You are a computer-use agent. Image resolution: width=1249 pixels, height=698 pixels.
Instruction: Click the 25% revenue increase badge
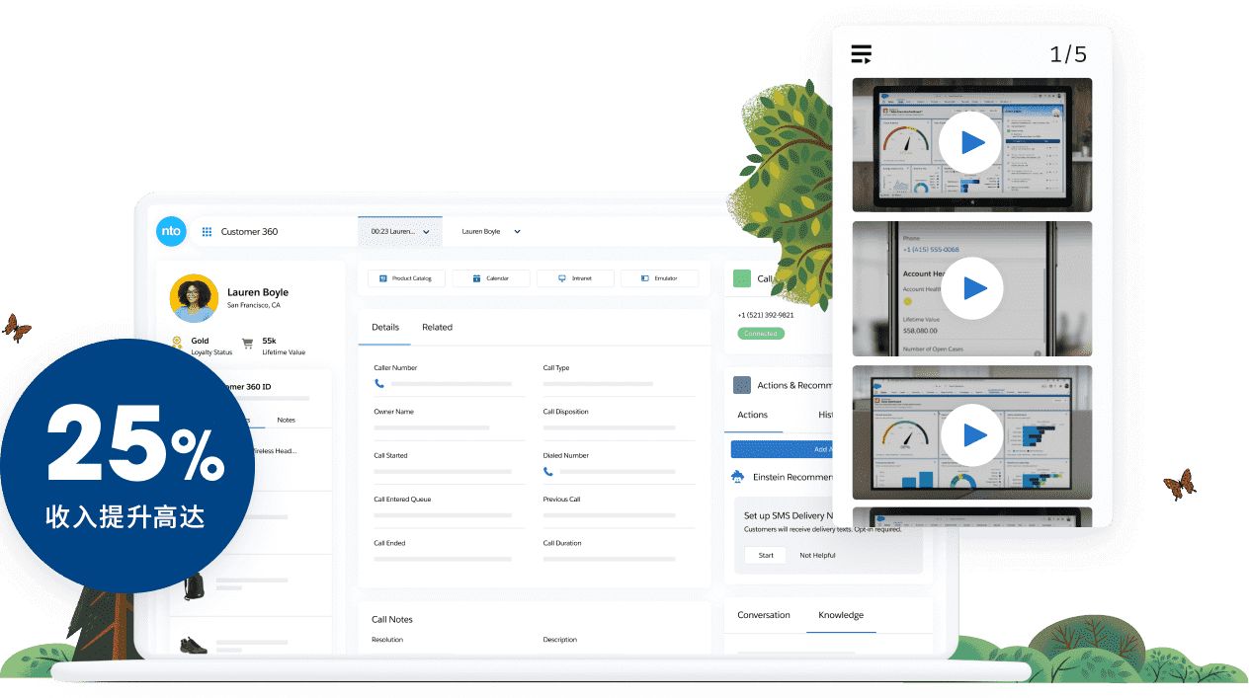(125, 465)
